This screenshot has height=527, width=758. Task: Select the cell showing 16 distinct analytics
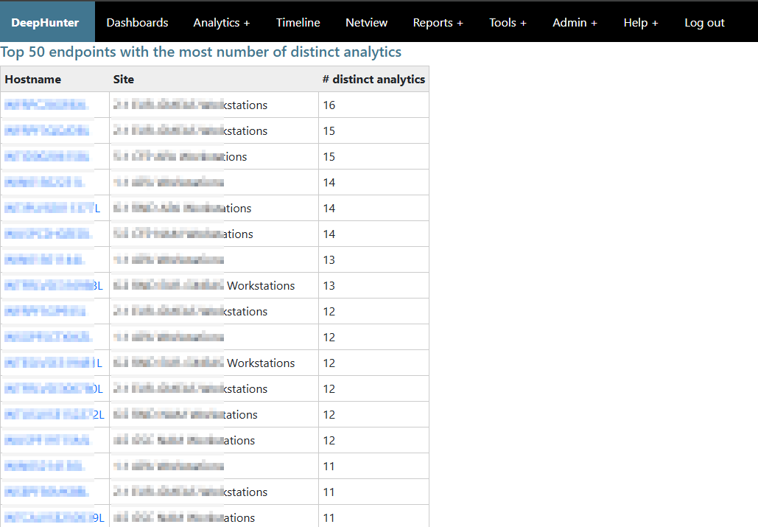[x=373, y=105]
